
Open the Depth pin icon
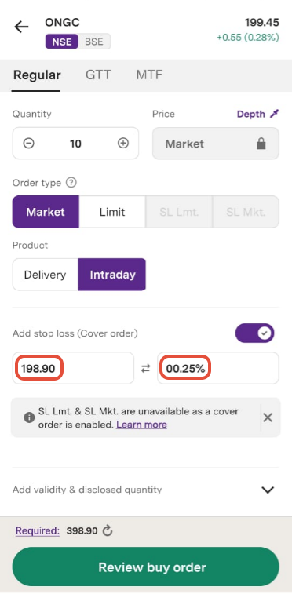(x=275, y=114)
